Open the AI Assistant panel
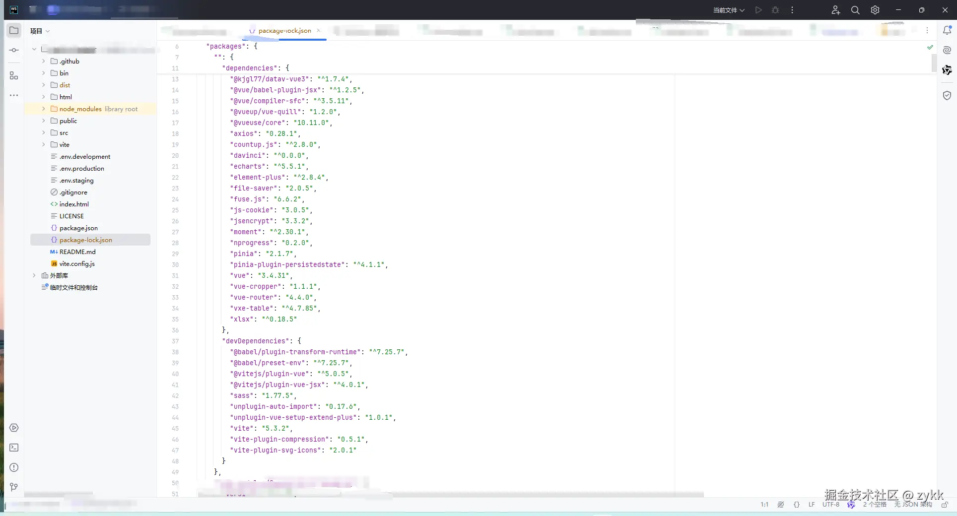This screenshot has width=957, height=516. pos(947,50)
